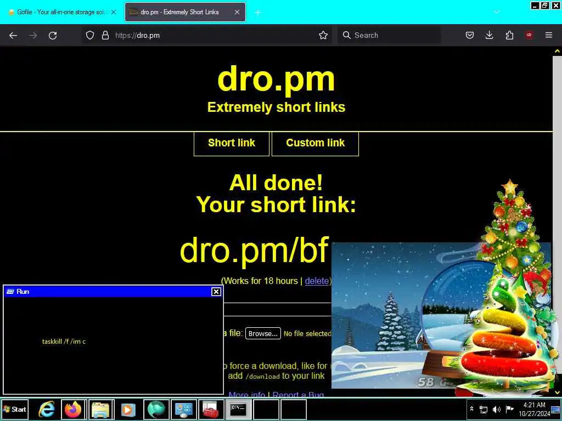This screenshot has height=421, width=562.
Task: Expand the list all tabs chevron
Action: (x=496, y=12)
